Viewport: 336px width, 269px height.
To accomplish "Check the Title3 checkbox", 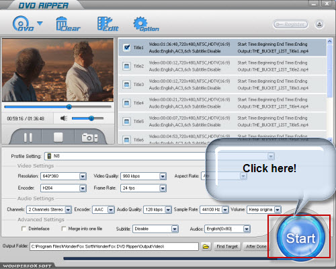I will click(x=126, y=85).
